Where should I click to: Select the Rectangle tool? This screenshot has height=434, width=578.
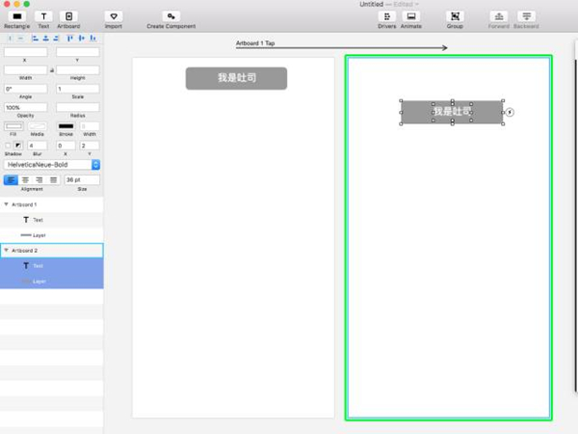pyautogui.click(x=17, y=20)
